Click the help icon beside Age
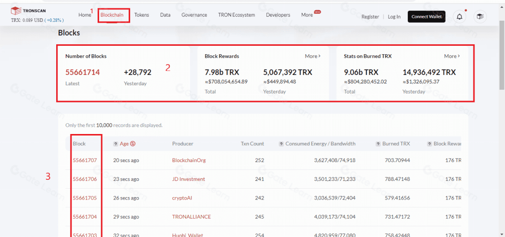 tap(115, 144)
